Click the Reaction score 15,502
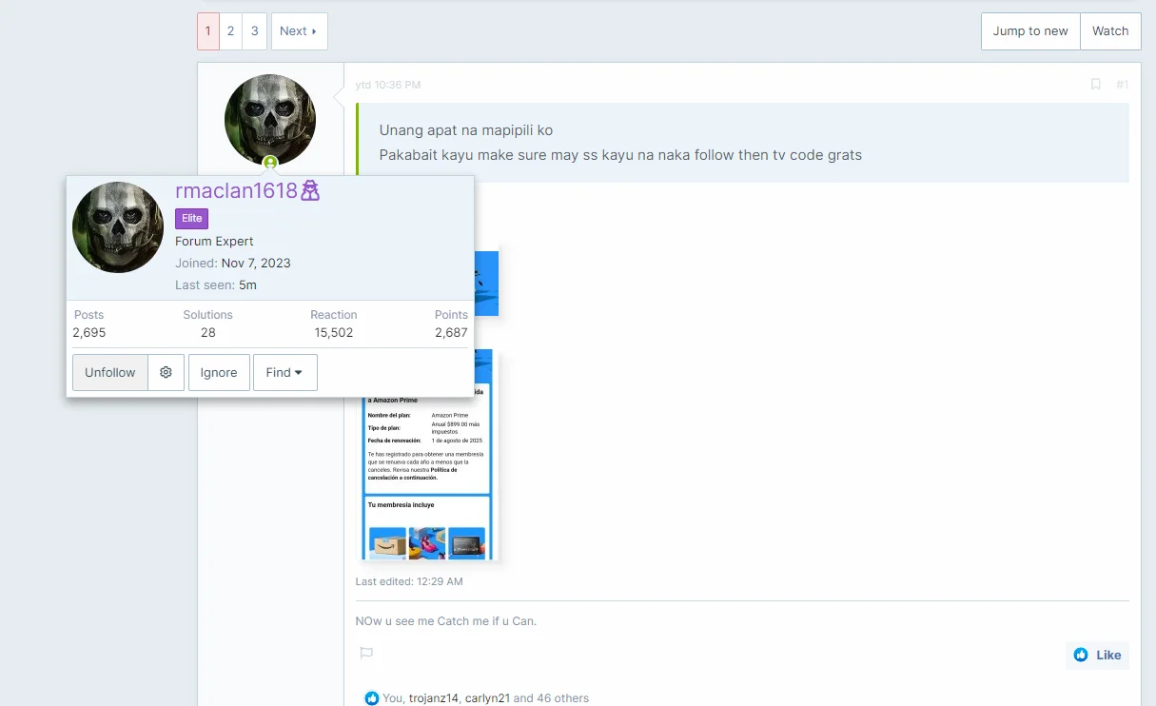 (334, 333)
